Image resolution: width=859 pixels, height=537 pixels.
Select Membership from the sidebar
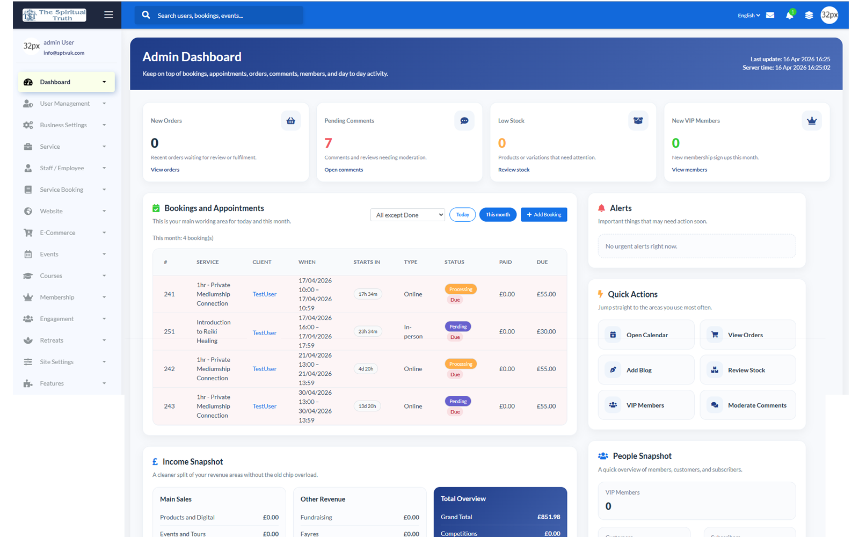57,297
